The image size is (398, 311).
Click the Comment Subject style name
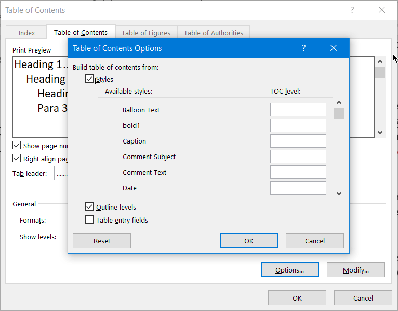[x=149, y=157]
